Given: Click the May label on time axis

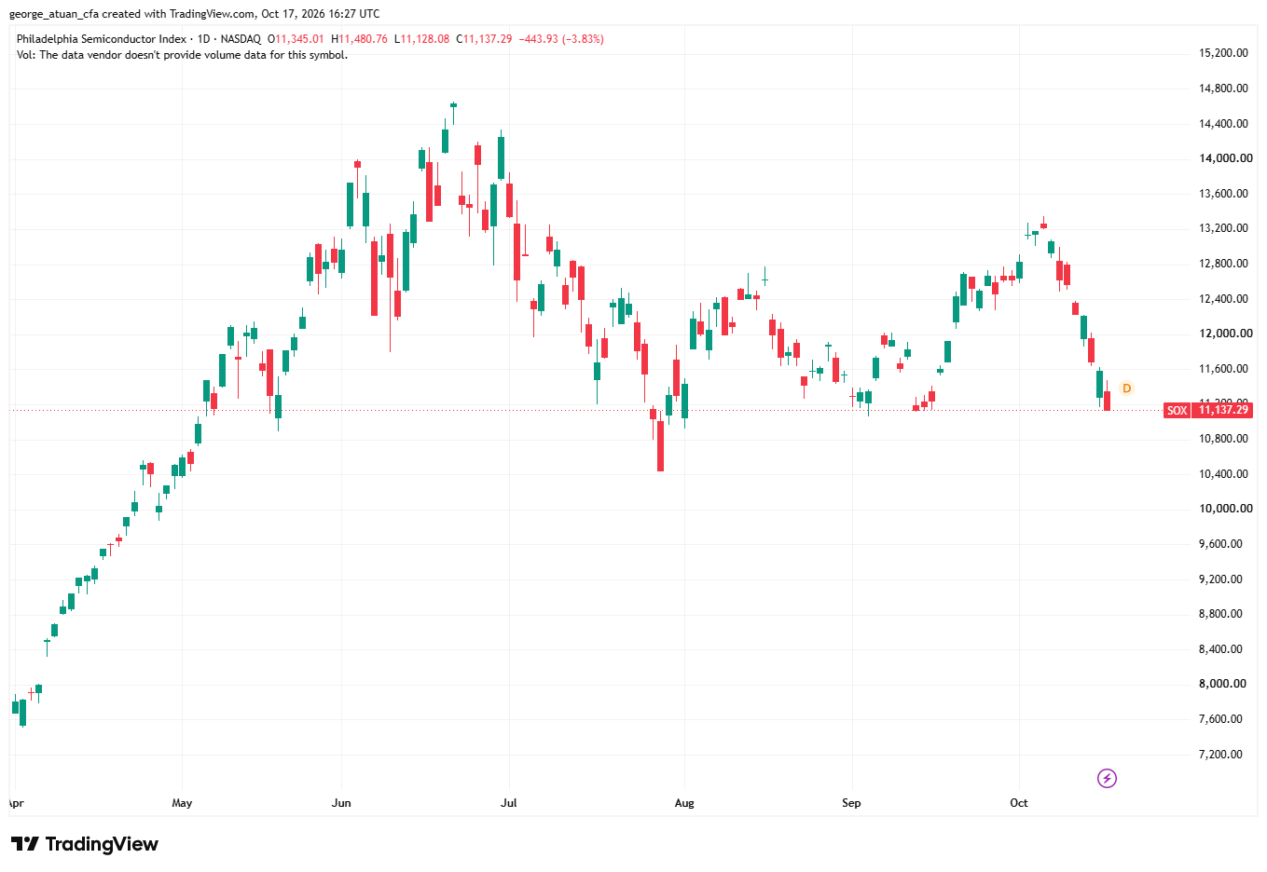Looking at the screenshot, I should (x=182, y=803).
